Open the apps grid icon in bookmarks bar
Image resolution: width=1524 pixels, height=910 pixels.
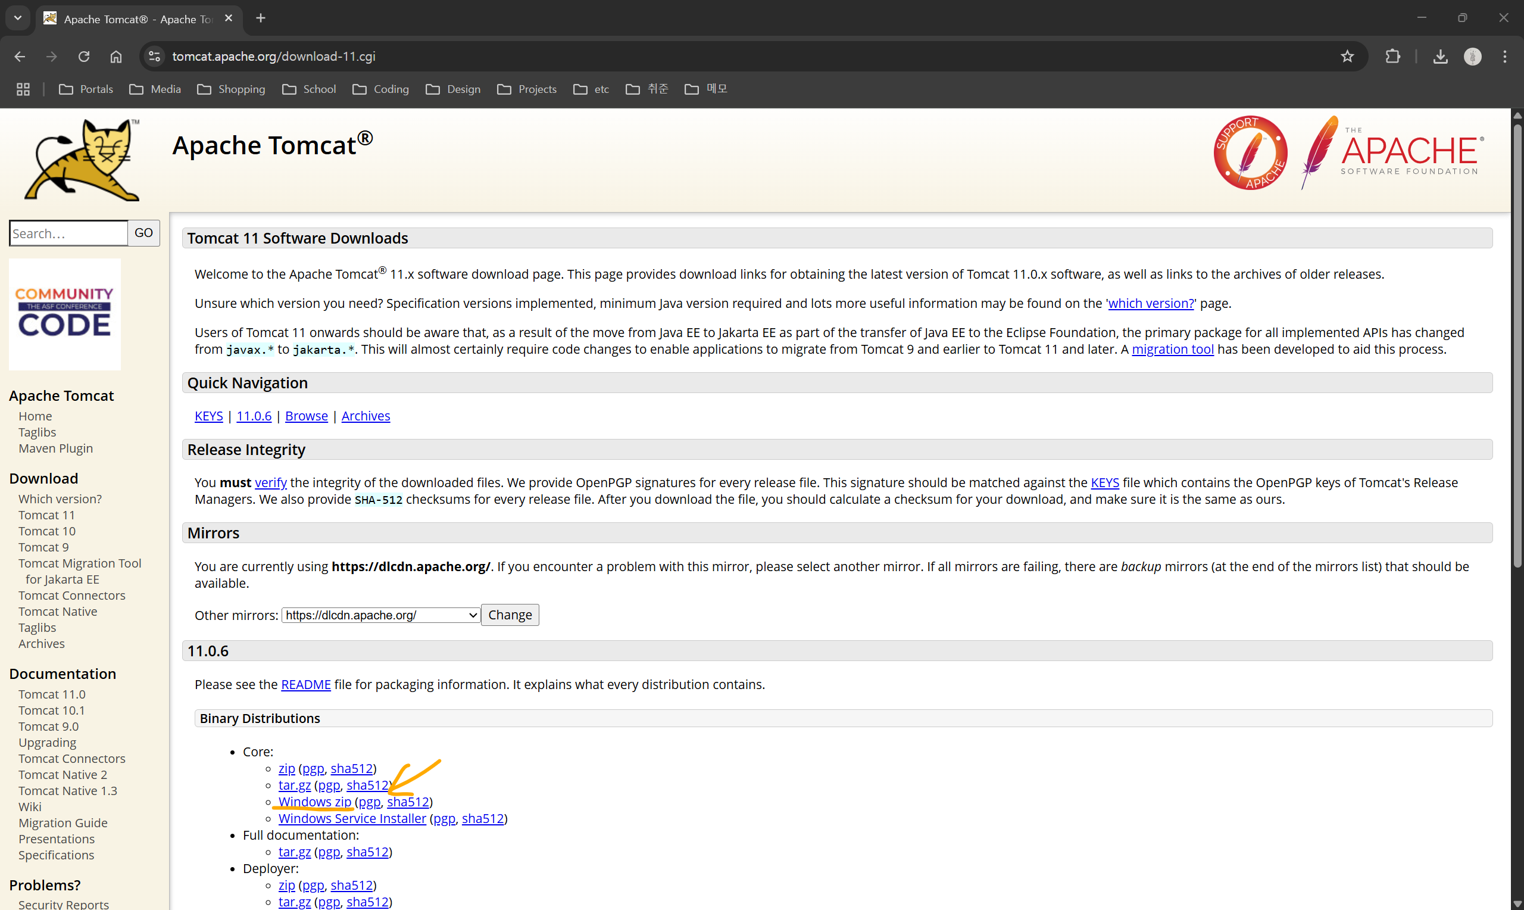[23, 89]
